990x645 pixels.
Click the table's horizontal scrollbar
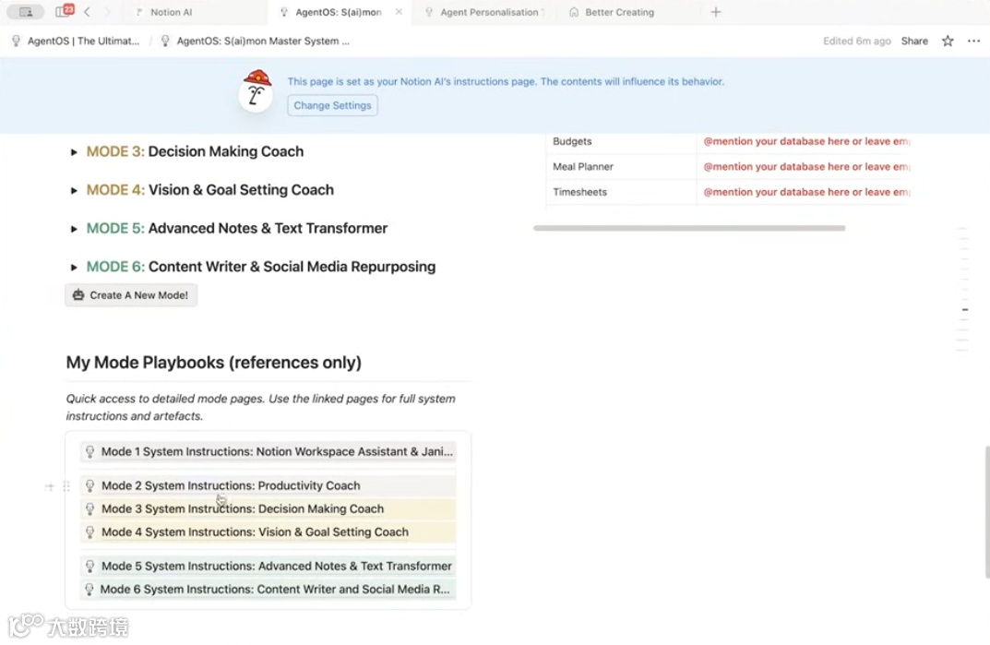pyautogui.click(x=689, y=228)
